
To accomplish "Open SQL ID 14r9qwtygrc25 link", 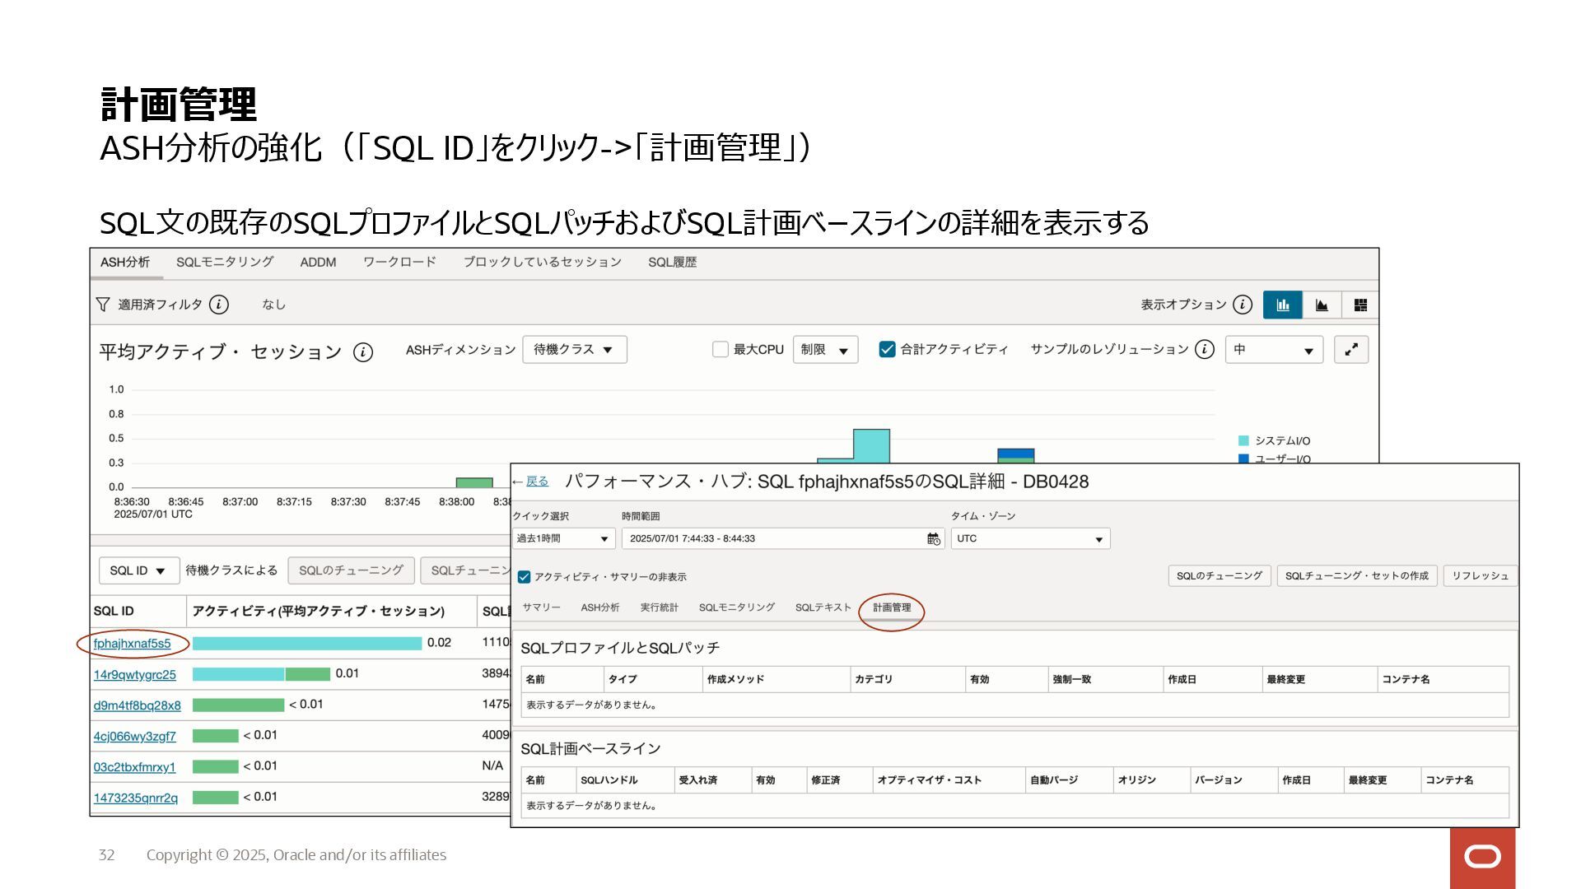I will point(134,675).
